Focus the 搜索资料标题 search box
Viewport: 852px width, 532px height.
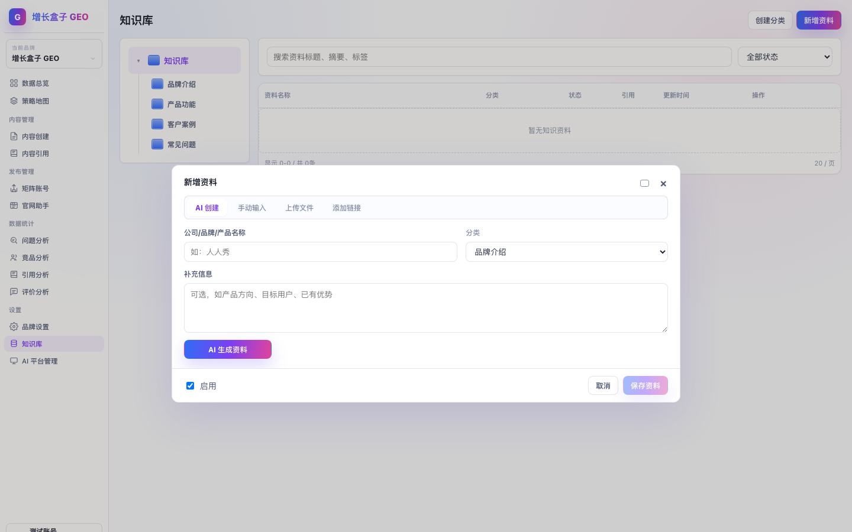[499, 57]
